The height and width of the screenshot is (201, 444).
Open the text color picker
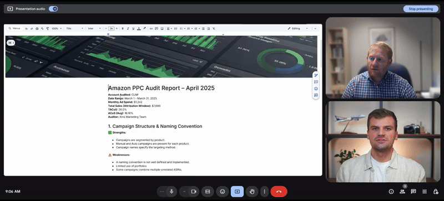coord(139,29)
